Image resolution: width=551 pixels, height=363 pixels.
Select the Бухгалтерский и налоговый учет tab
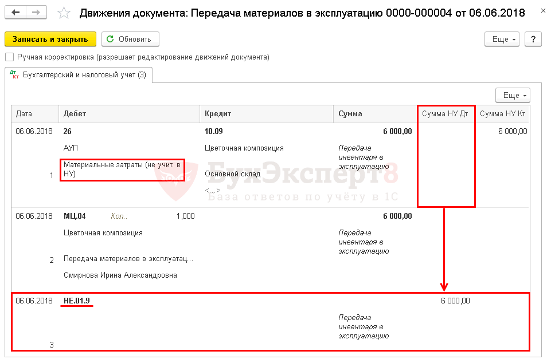click(x=79, y=75)
